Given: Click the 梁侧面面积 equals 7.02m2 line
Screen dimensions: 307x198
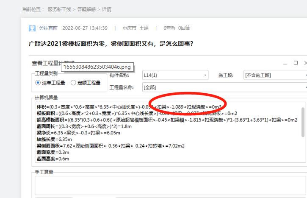Looking at the screenshot, I should 111,146.
